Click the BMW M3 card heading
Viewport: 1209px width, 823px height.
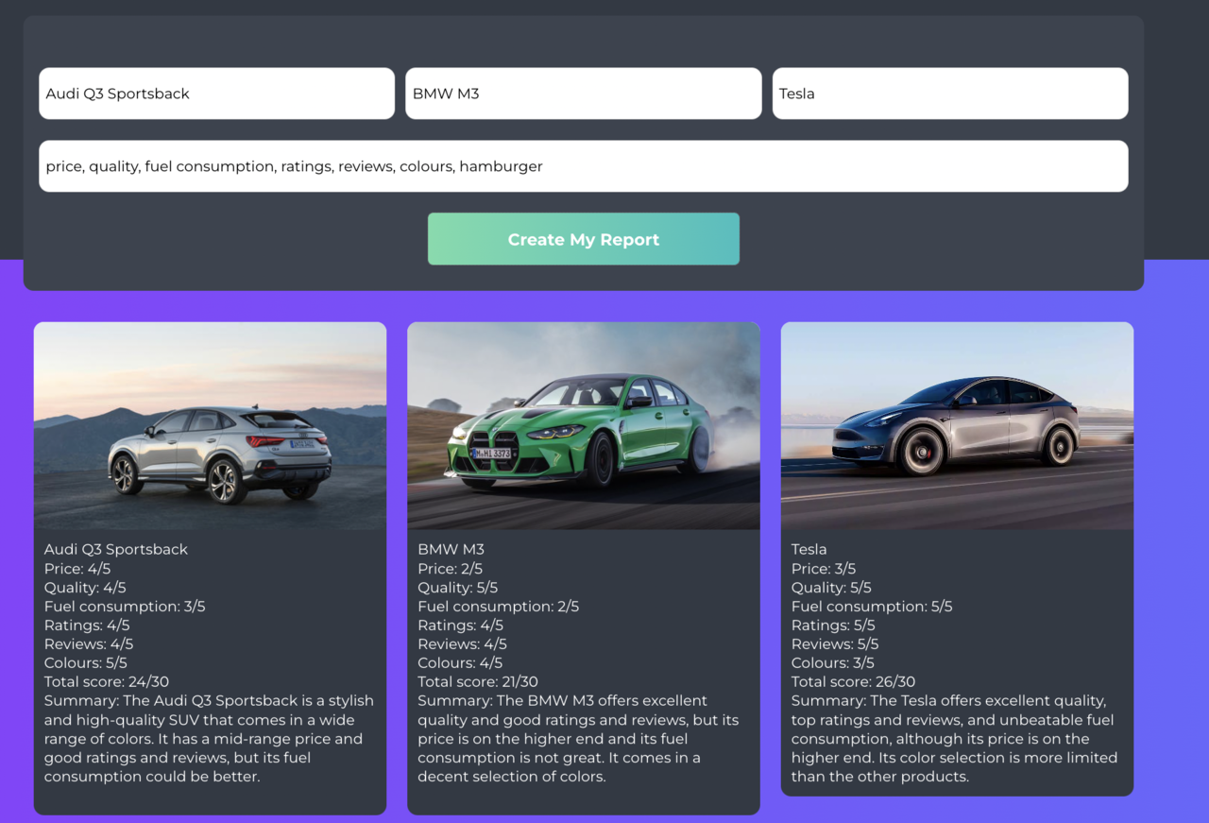451,549
